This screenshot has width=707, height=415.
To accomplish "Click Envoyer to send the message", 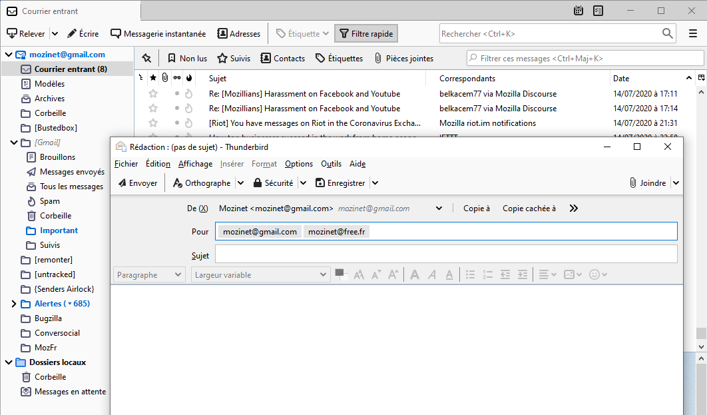I will [138, 183].
